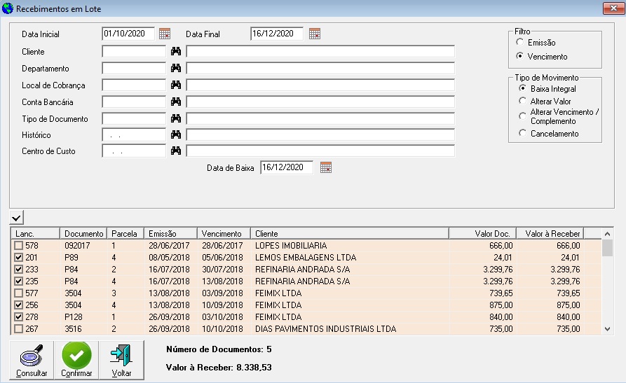The width and height of the screenshot is (626, 383).
Task: Click the list scrollbar down arrow
Action: (x=608, y=329)
